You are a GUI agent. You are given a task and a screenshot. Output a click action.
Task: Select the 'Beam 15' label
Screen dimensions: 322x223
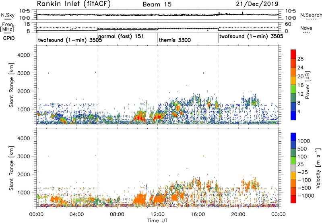point(157,4)
